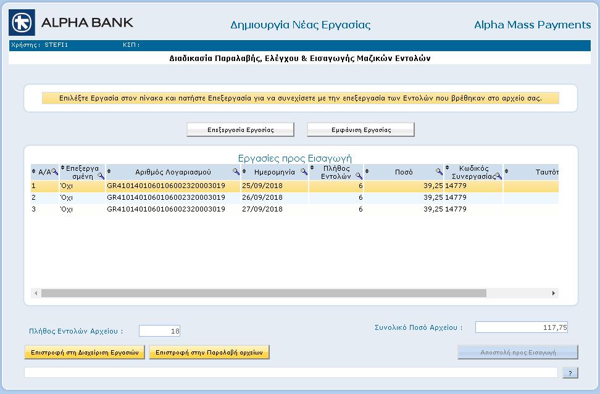Click the Επεξεργασία Εργασίας button
This screenshot has width=600, height=394.
point(240,130)
